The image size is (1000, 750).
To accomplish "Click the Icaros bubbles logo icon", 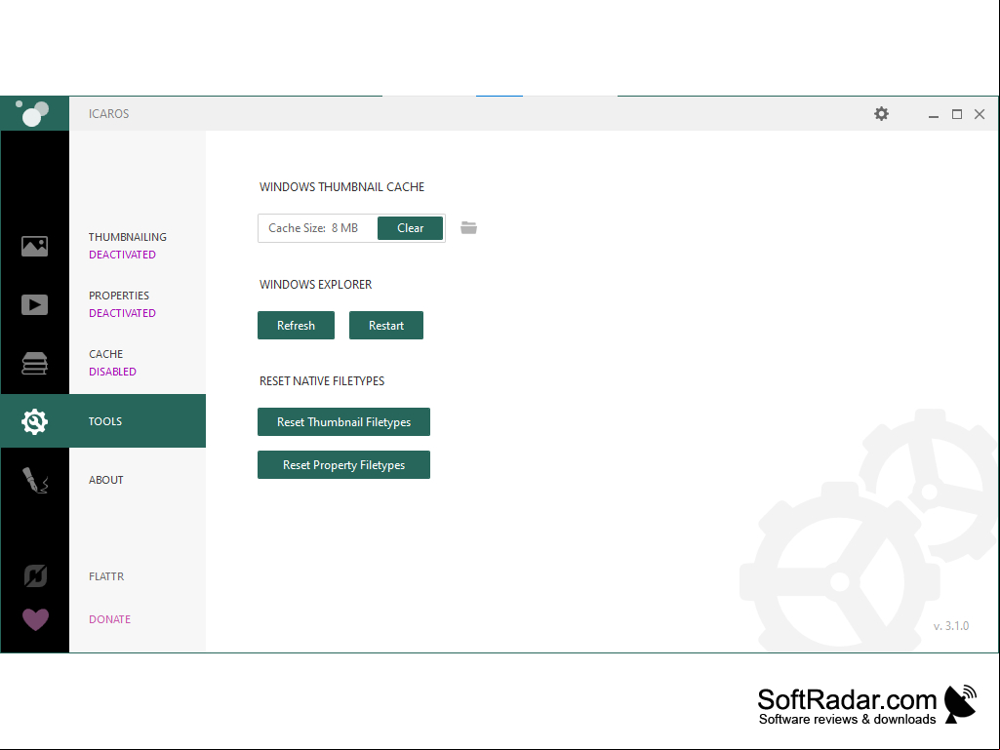I will [x=32, y=113].
